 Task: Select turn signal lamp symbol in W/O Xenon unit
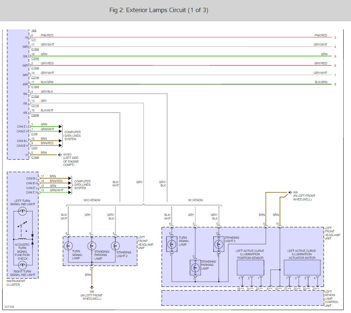pyautogui.click(x=68, y=245)
